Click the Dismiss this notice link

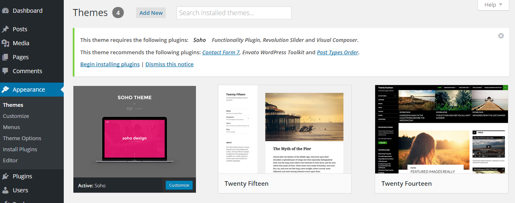point(169,65)
